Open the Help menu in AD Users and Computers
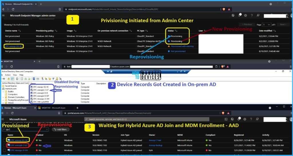The height and width of the screenshot is (156, 293). tap(21, 75)
